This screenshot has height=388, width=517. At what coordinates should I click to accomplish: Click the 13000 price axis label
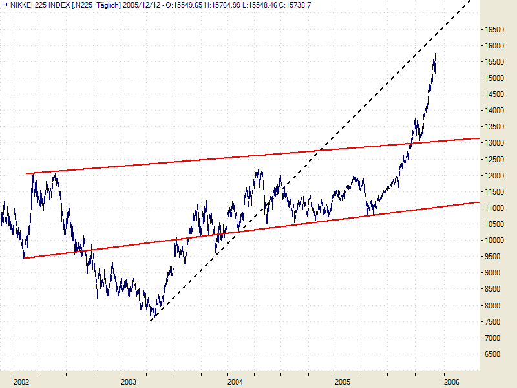pyautogui.click(x=494, y=143)
